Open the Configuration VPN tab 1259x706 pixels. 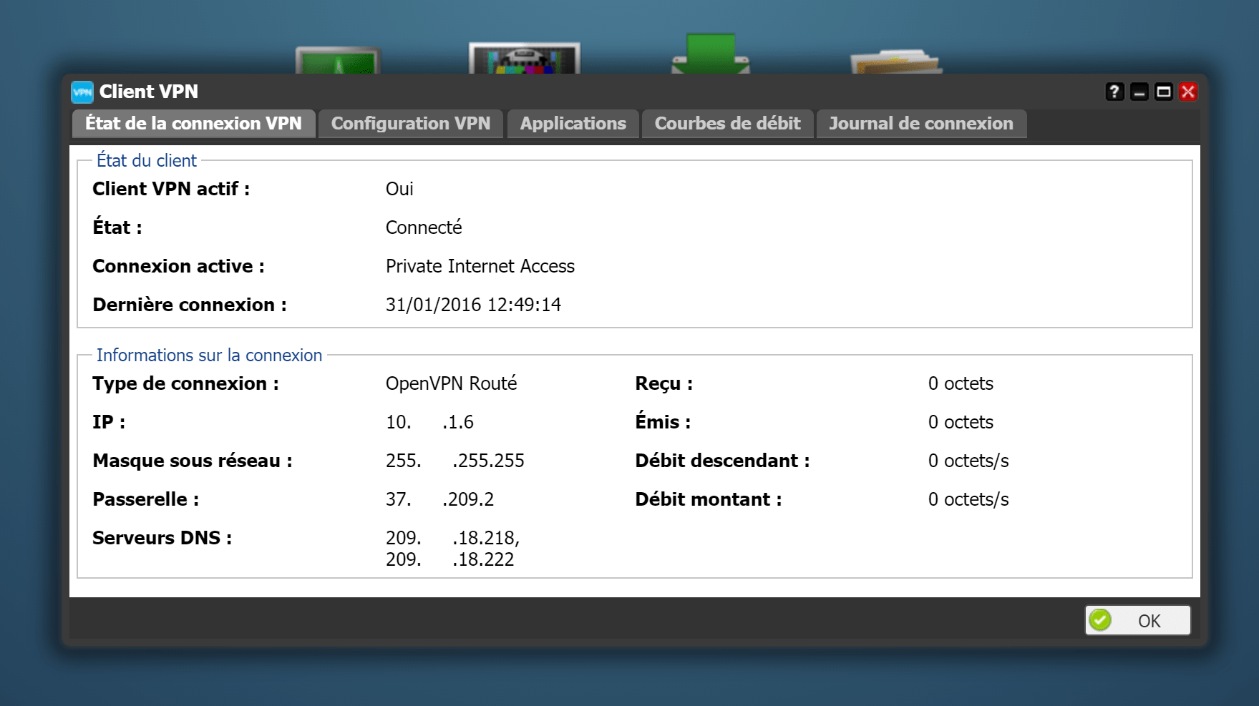coord(411,124)
